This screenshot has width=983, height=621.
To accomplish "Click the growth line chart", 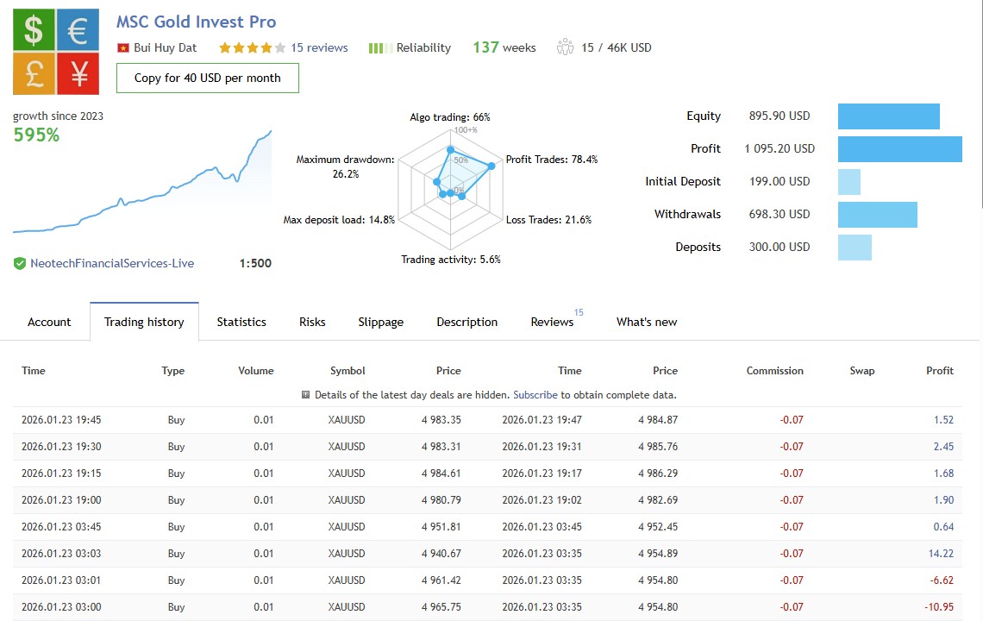I will point(142,185).
